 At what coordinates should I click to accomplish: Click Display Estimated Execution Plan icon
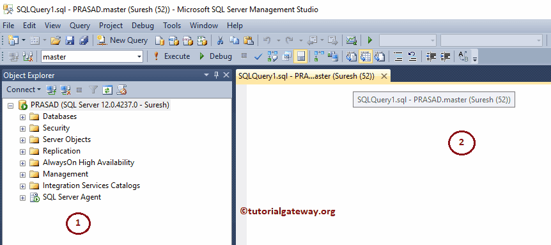click(272, 56)
